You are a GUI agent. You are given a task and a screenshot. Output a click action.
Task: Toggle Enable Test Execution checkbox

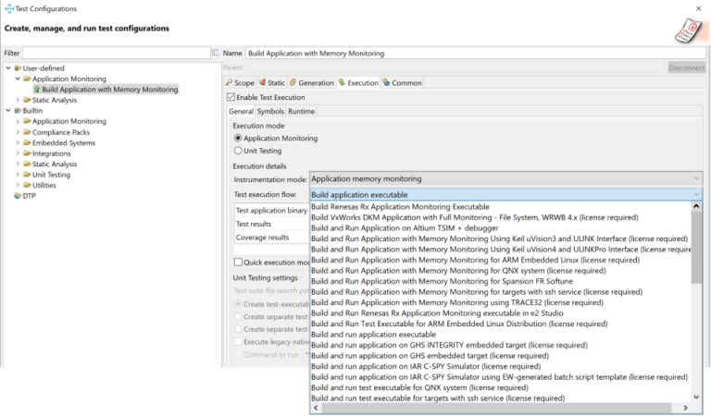231,97
